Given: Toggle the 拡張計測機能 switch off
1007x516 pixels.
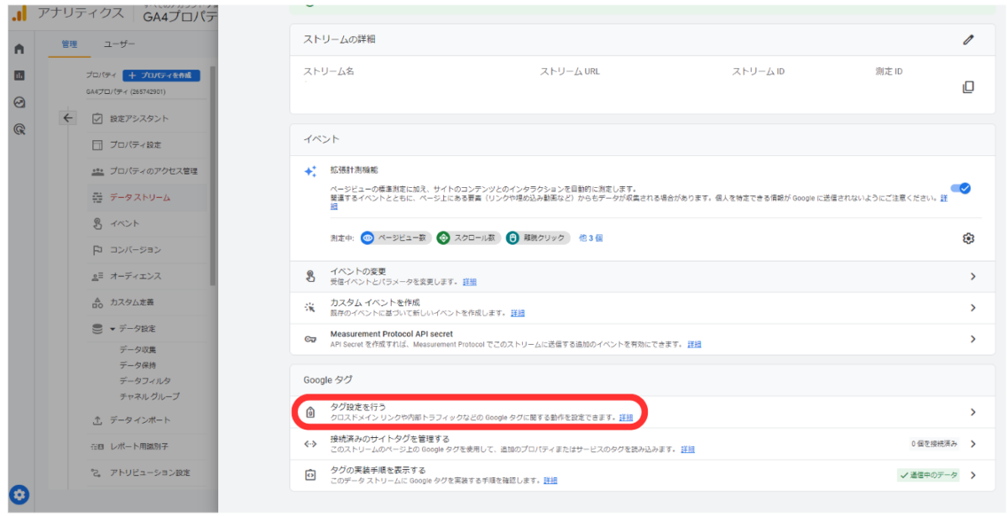Looking at the screenshot, I should point(960,188).
